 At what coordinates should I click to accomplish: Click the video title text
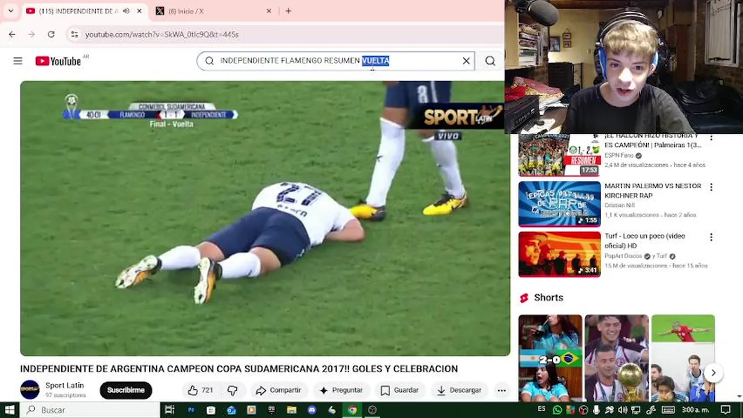(239, 369)
